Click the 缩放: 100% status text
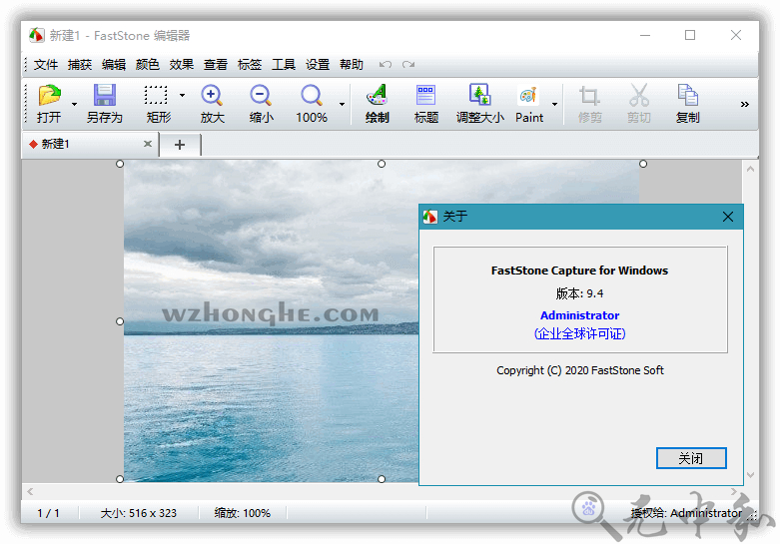 (243, 513)
